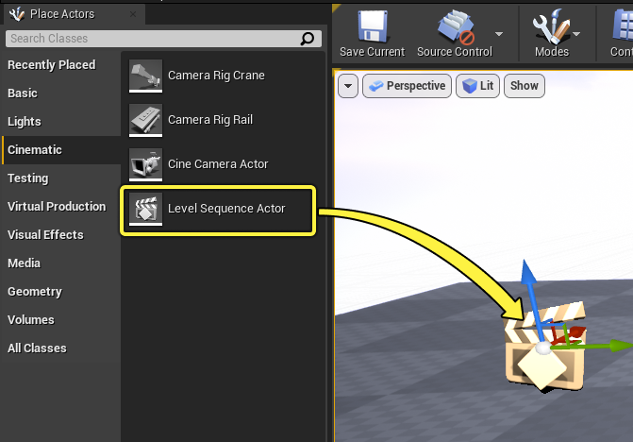The image size is (633, 442).
Task: Expand the Source Control dropdown arrow
Action: (499, 34)
